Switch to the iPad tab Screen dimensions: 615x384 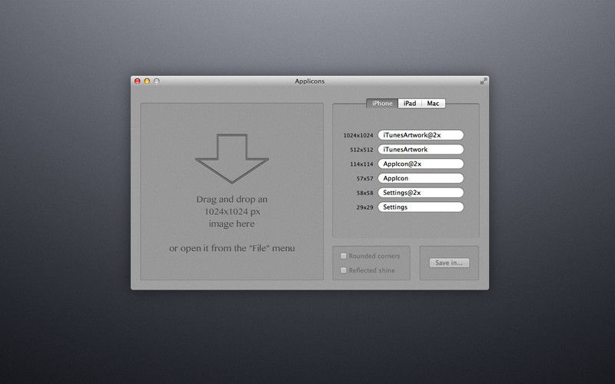coord(410,104)
